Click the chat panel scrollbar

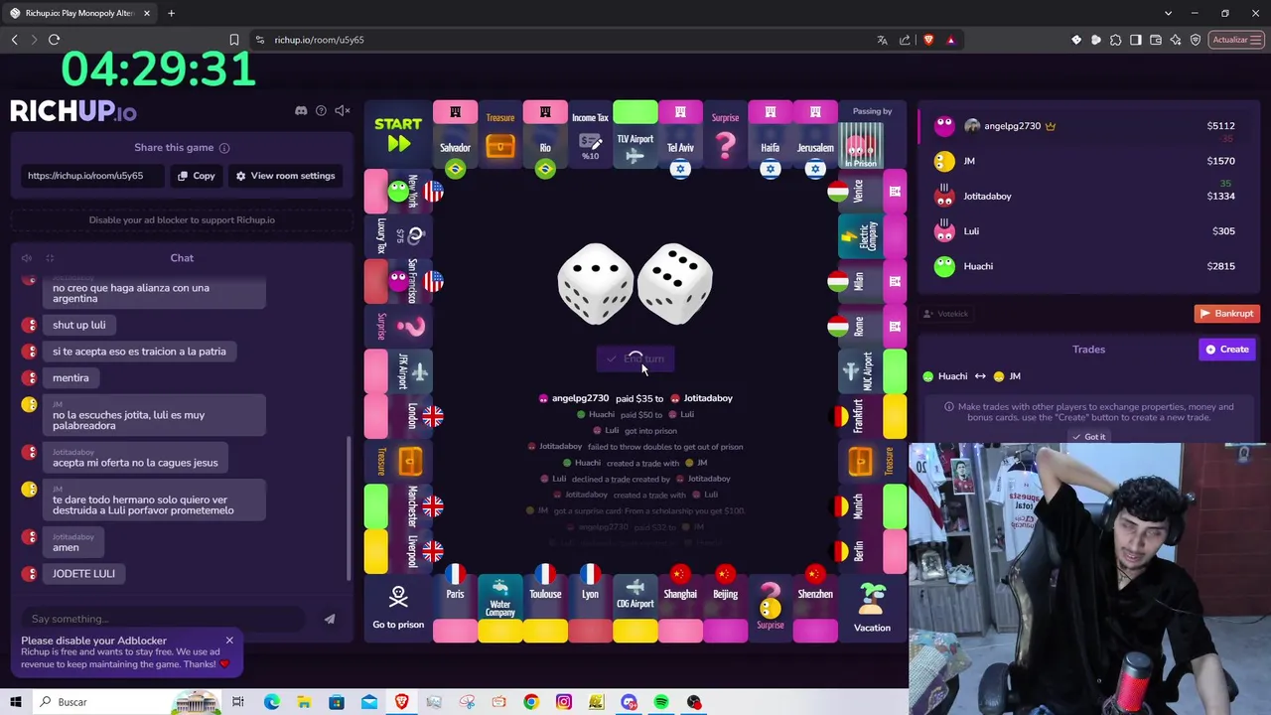348,506
